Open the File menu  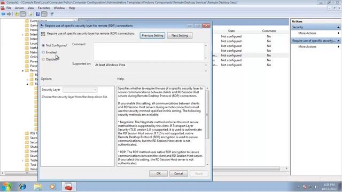(x=9, y=8)
